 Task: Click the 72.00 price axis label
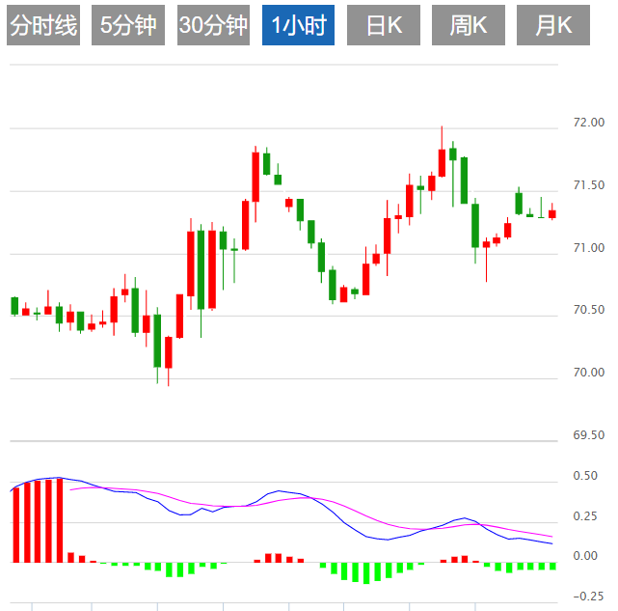pyautogui.click(x=588, y=123)
